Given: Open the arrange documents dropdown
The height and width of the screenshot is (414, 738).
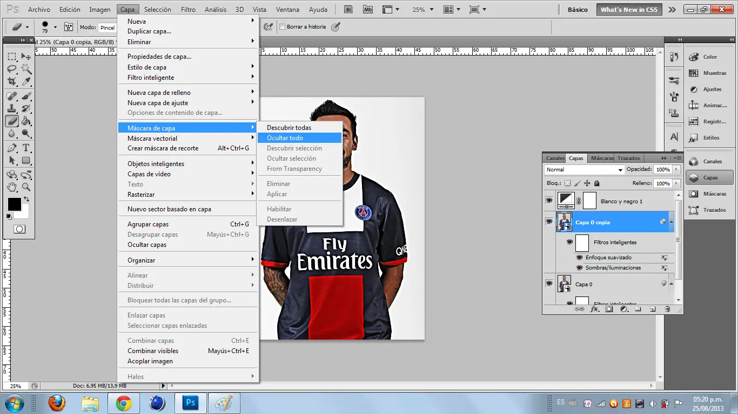Looking at the screenshot, I should (x=451, y=10).
